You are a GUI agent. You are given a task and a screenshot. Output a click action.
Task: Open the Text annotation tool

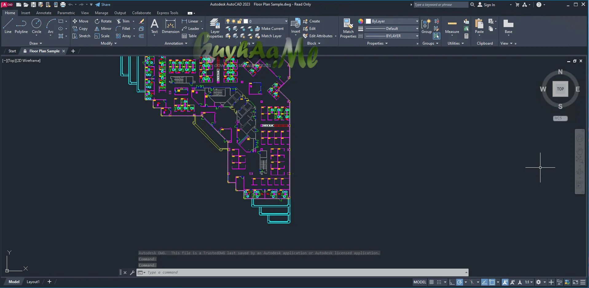click(155, 26)
